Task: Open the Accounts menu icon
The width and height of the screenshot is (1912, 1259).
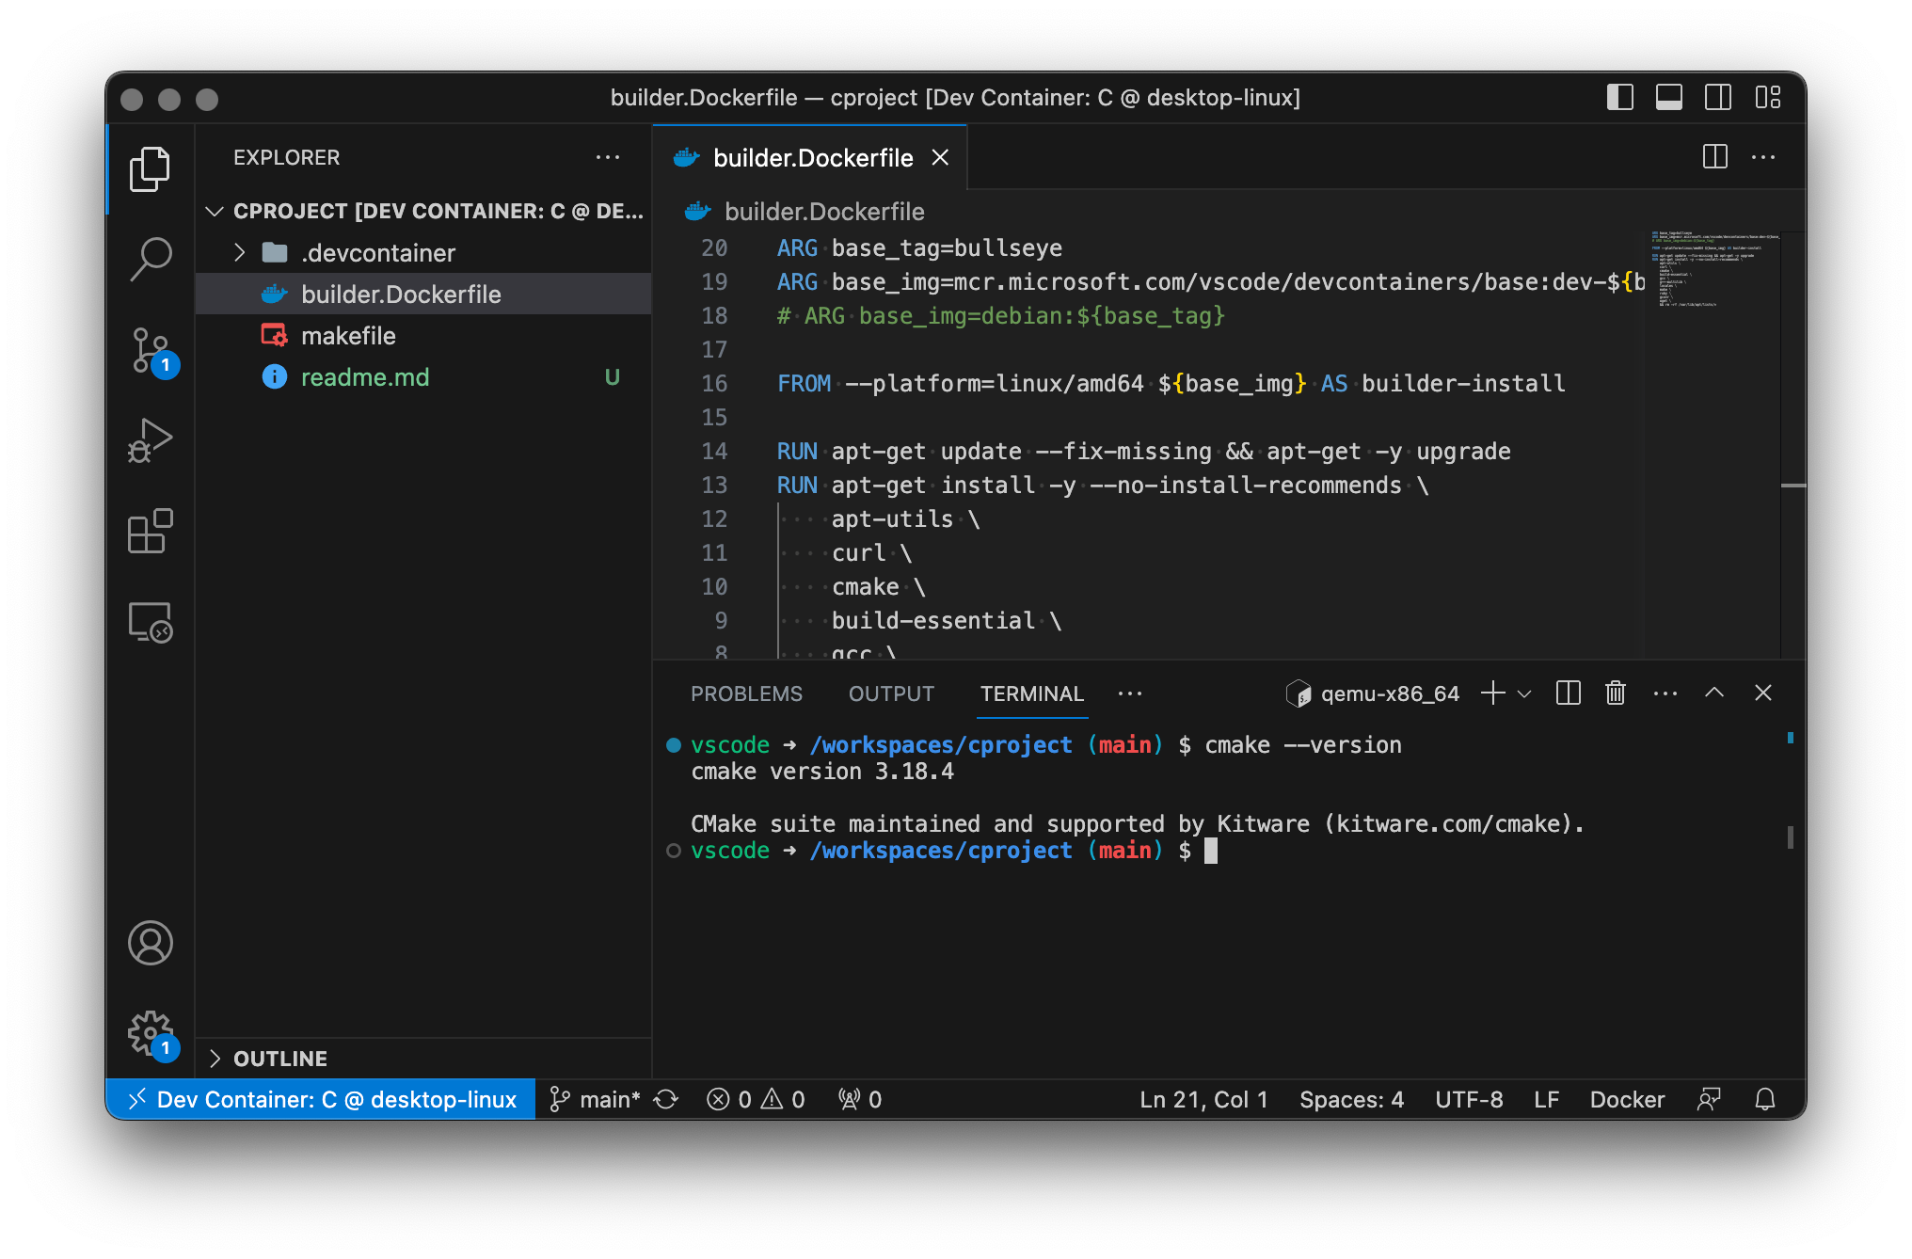Action: [151, 943]
